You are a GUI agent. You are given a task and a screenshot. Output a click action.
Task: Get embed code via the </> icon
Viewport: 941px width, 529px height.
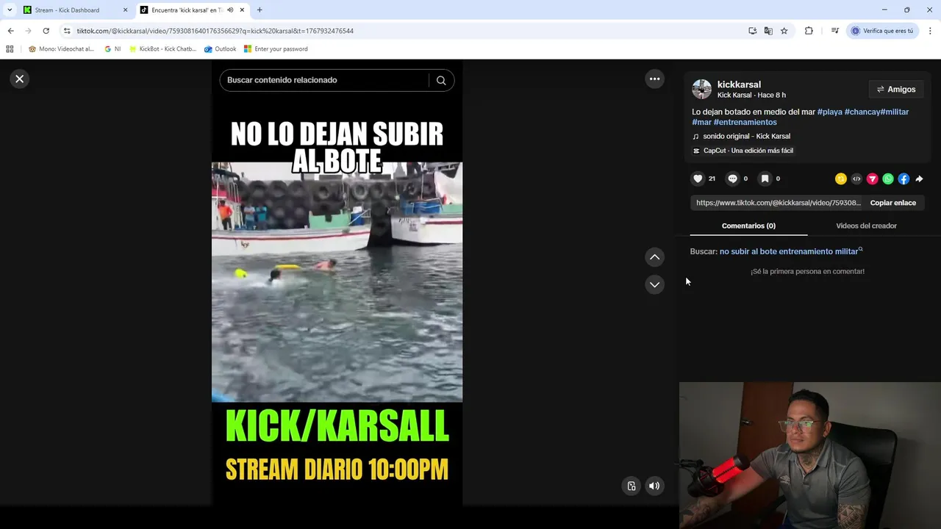click(856, 179)
